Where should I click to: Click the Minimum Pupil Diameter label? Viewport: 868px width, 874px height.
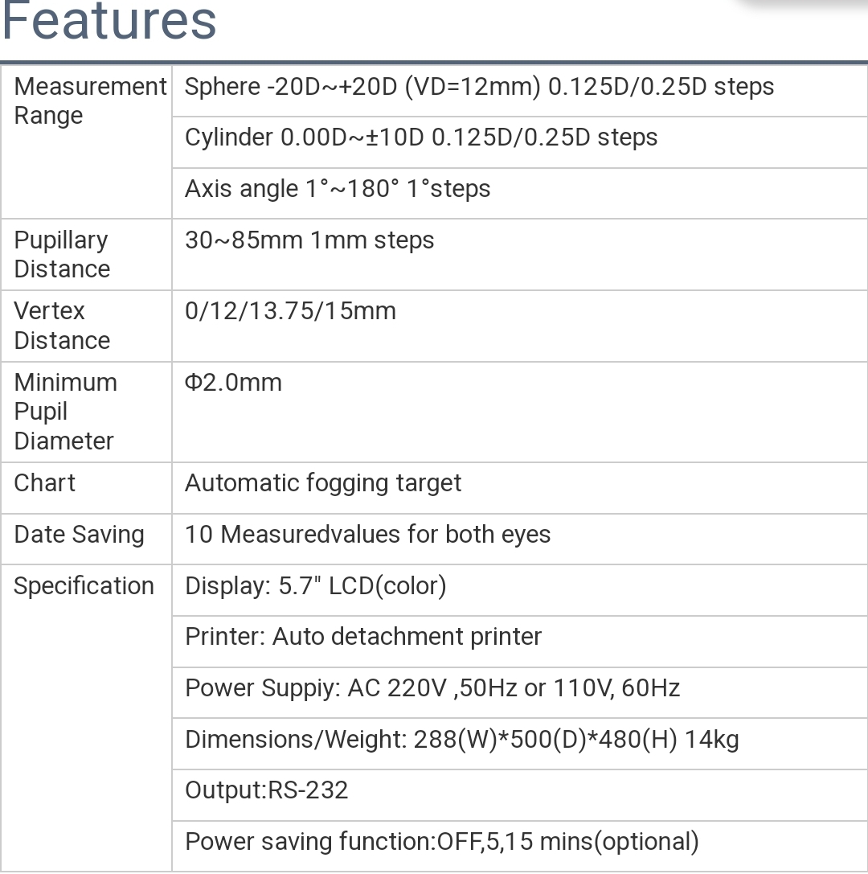pyautogui.click(x=65, y=411)
